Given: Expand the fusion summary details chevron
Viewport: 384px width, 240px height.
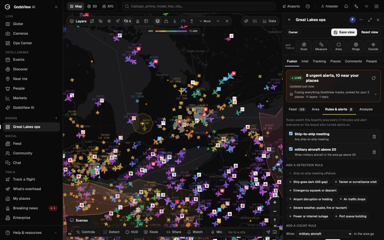Looking at the screenshot, I should coord(375,94).
